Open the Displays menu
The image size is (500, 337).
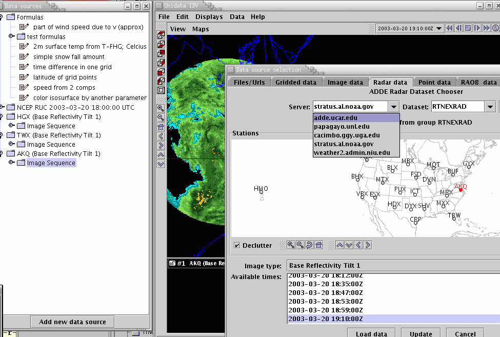pyautogui.click(x=209, y=16)
